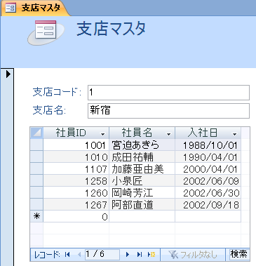Click into the 支店コード input field
Viewport: 256px width, 266px height.
coord(168,93)
